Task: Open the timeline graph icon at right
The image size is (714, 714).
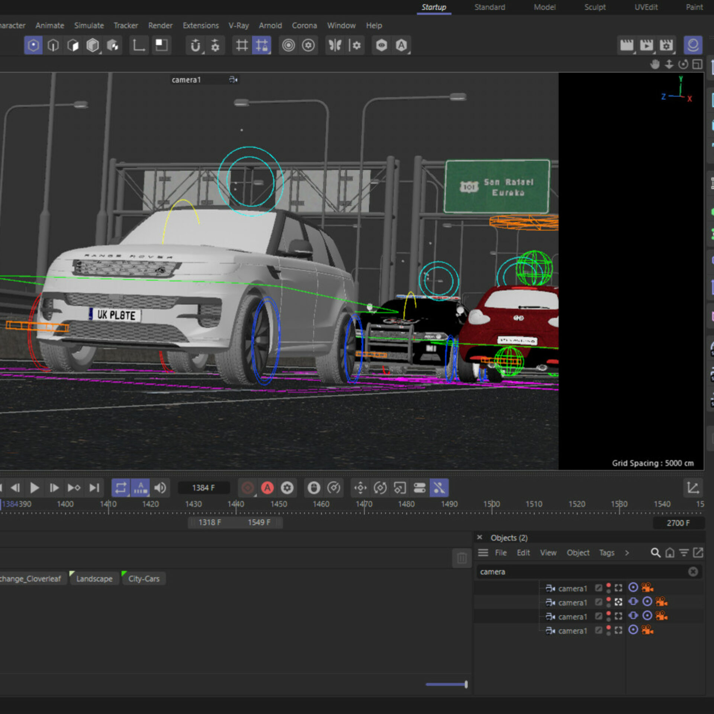Action: pos(693,488)
